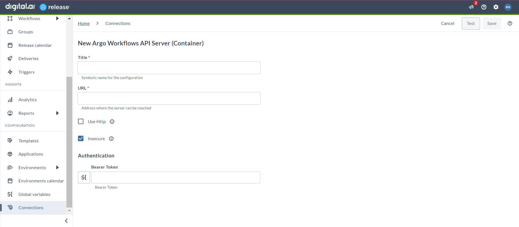The height and width of the screenshot is (227, 519).
Task: Click the Global variables icon
Action: click(x=10, y=194)
